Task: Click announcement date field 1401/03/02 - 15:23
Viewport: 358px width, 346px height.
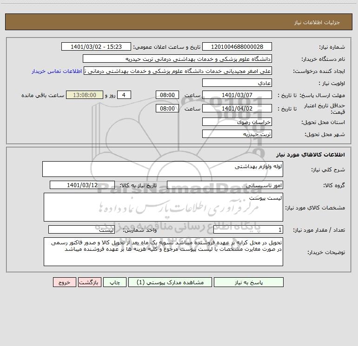Action: click(96, 46)
